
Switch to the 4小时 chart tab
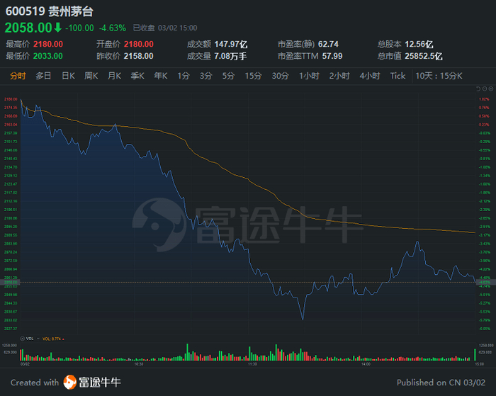pos(370,76)
